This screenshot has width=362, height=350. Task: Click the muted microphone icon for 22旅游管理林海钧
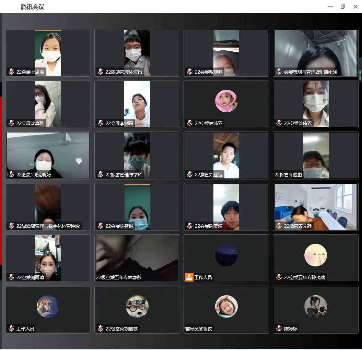coord(101,72)
